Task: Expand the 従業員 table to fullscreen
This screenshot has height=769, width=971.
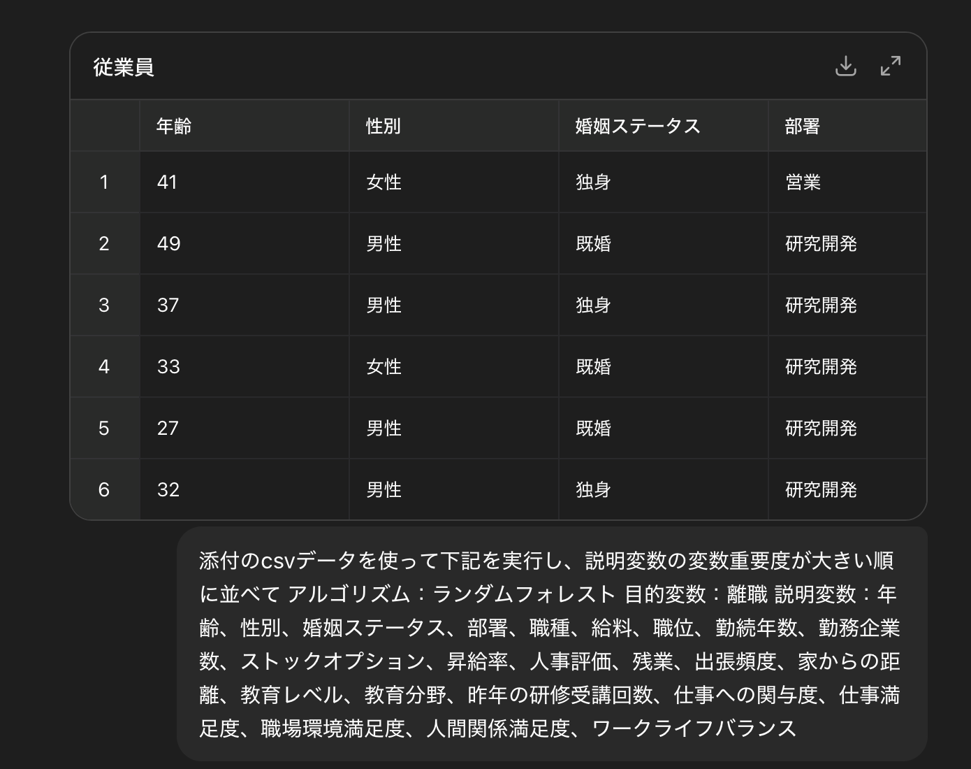Action: click(891, 66)
